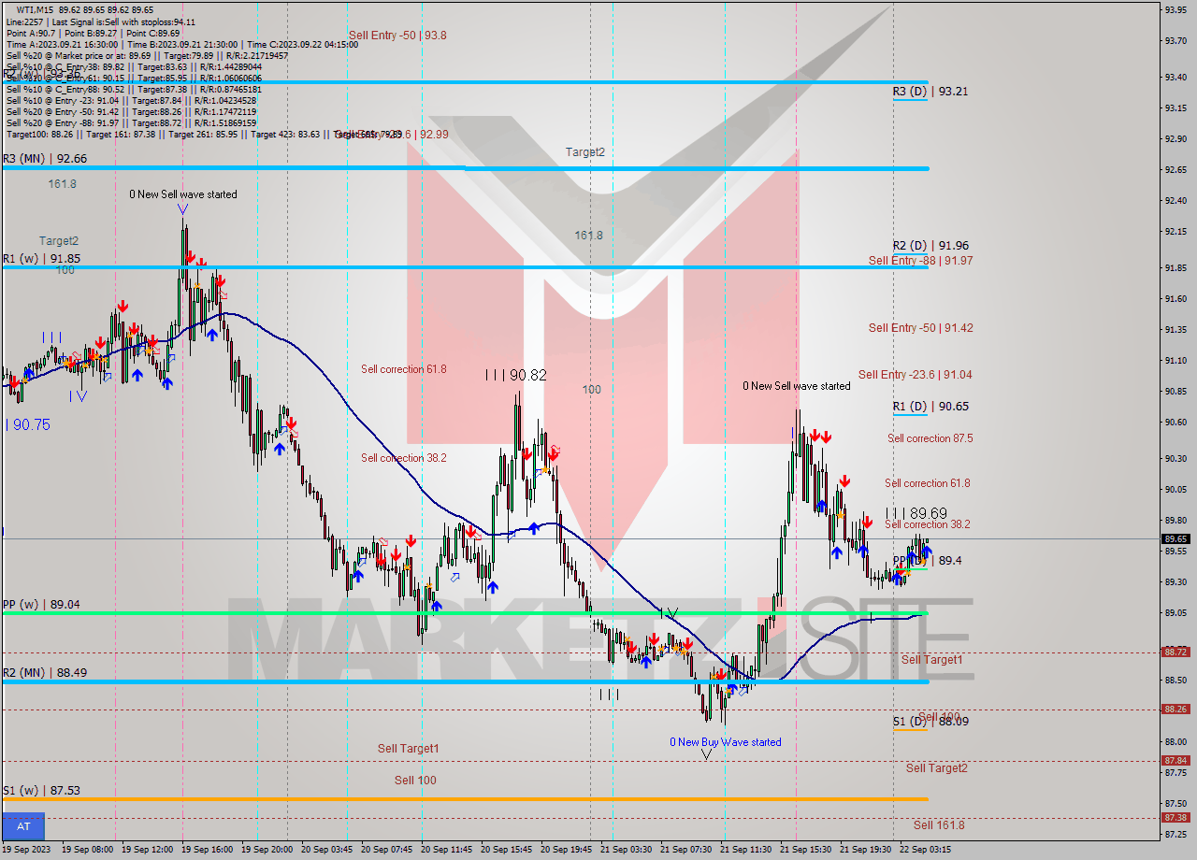Click the current price tag 89.65 on axis

coord(1175,539)
